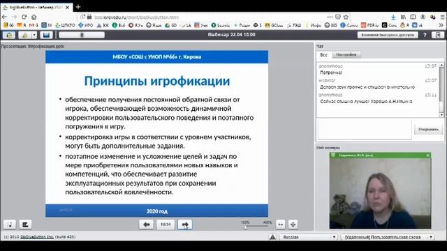Screen dimensions: 447x251
Task: Open the ЦПКРО bookmark
Action: pos(65,25)
